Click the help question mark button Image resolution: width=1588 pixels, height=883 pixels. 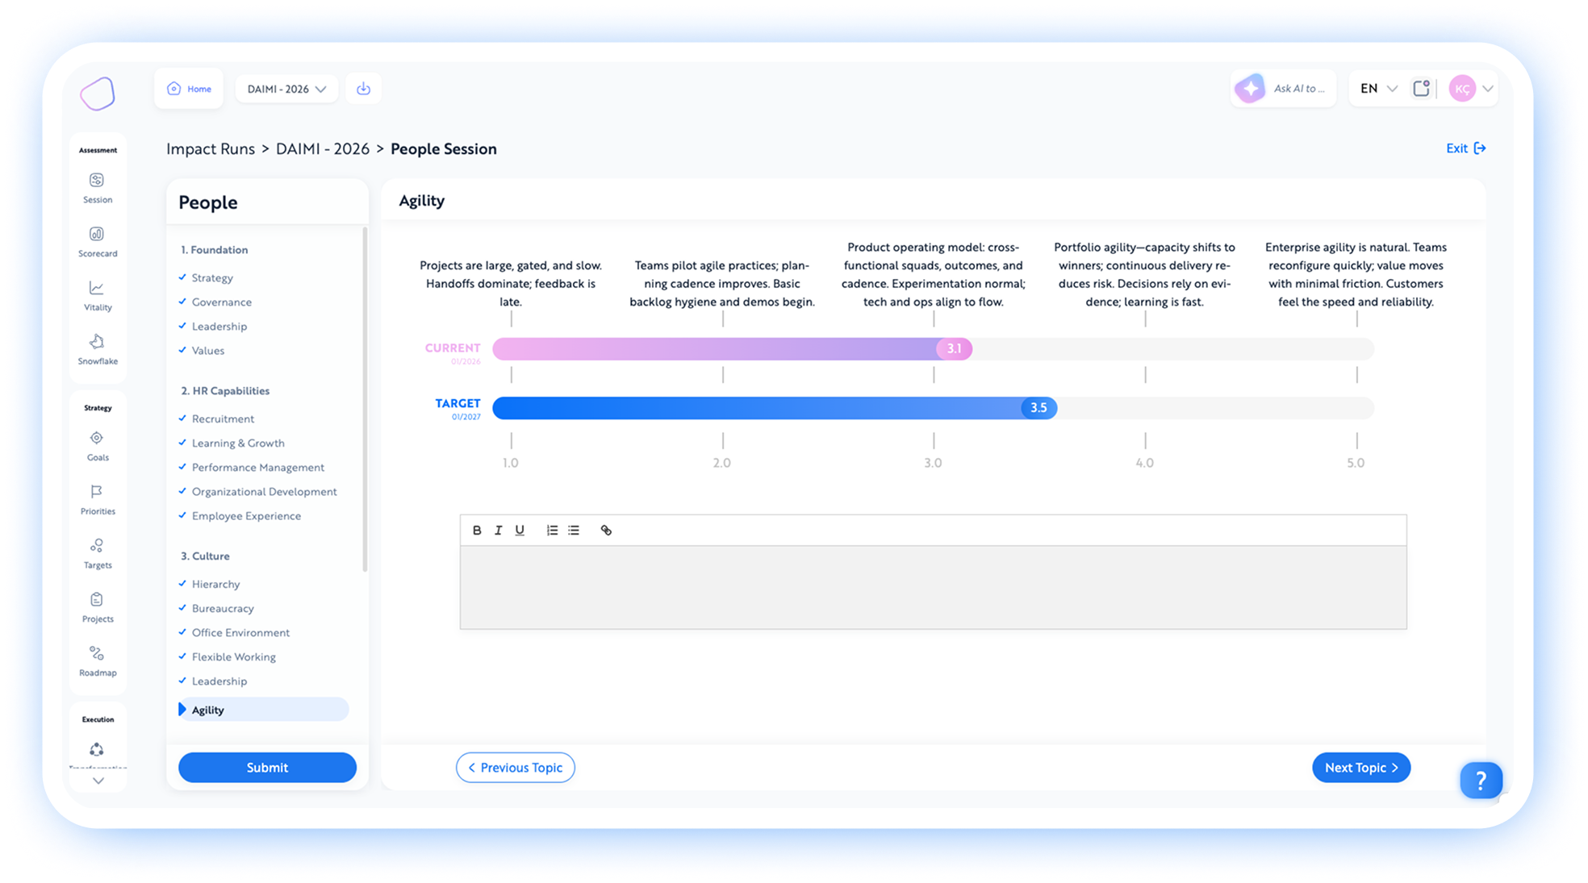1481,780
